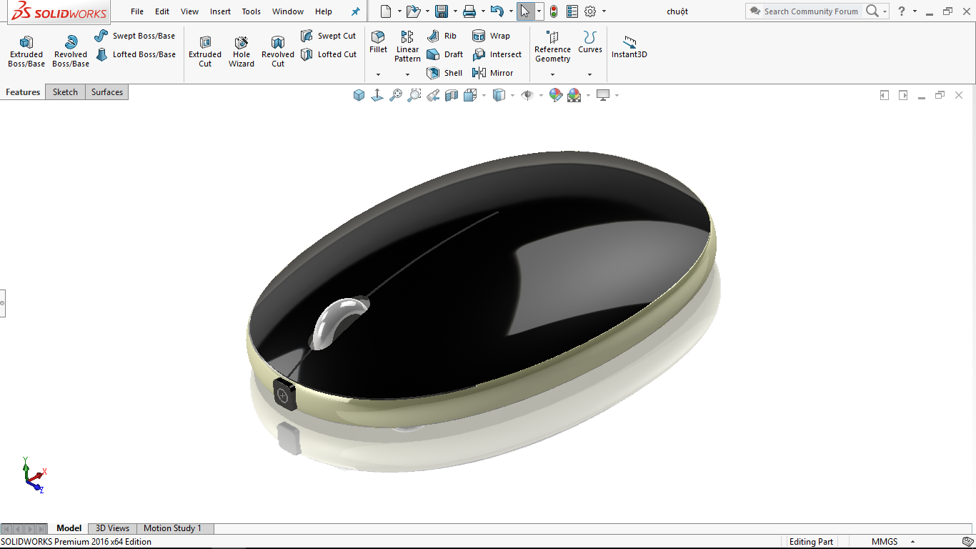
Task: Choose the Lofted Boss/Base feature
Action: pos(136,54)
